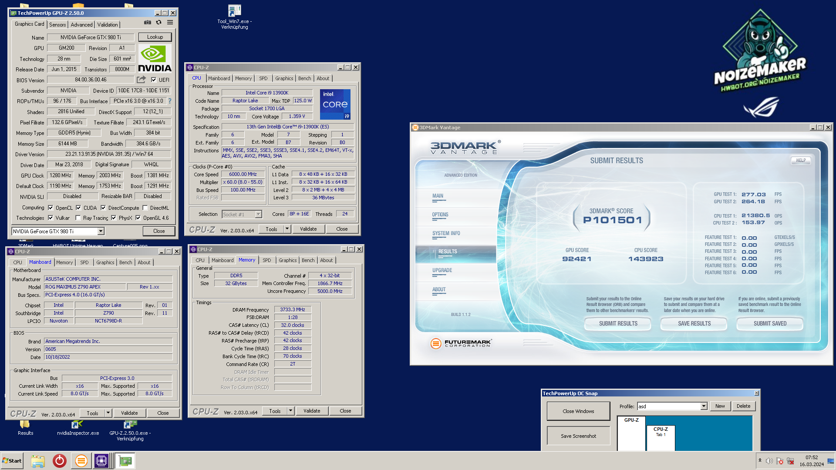The image size is (836, 470).
Task: Open the Tool_Win7.exe desktop shortcut
Action: coord(235,17)
